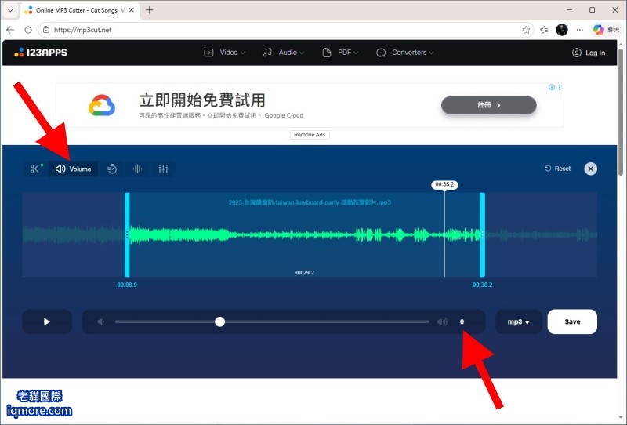The width and height of the screenshot is (627, 425).
Task: Open the Copilot chat button
Action: [x=607, y=30]
